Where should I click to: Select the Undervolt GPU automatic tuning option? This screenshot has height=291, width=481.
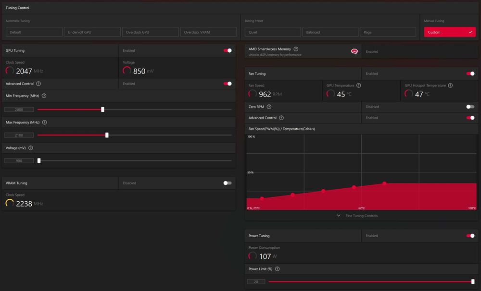click(x=92, y=32)
